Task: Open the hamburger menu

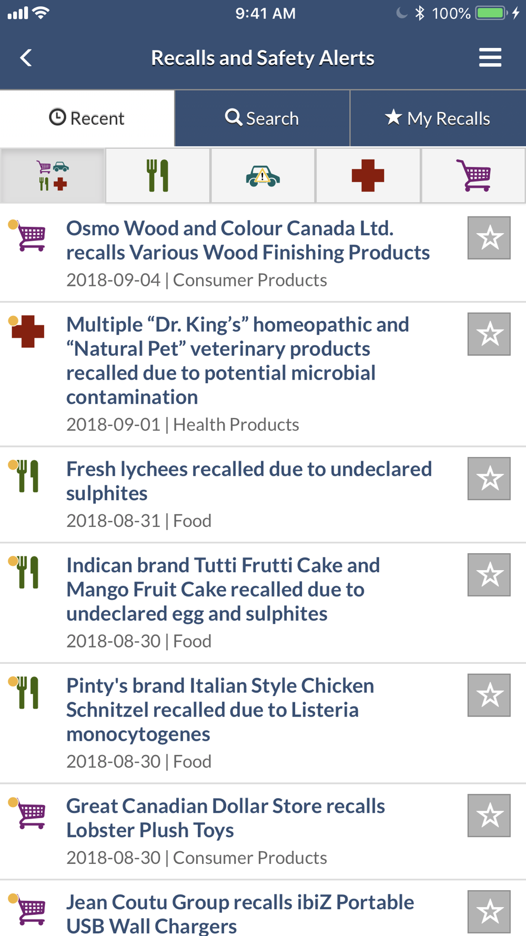Action: coord(490,57)
